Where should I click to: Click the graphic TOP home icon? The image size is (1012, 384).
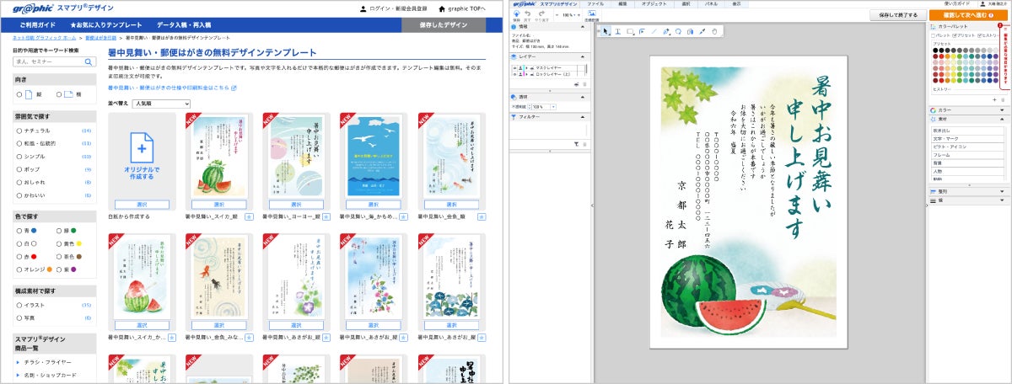[x=441, y=8]
